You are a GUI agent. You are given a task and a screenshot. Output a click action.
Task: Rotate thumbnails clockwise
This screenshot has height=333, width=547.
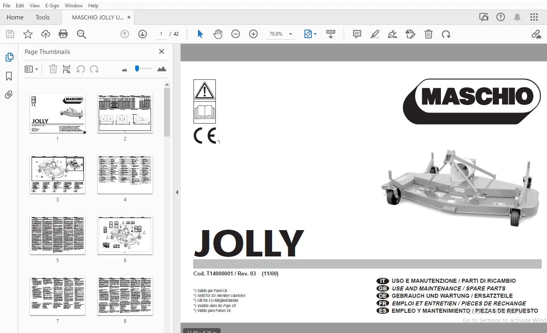(94, 69)
